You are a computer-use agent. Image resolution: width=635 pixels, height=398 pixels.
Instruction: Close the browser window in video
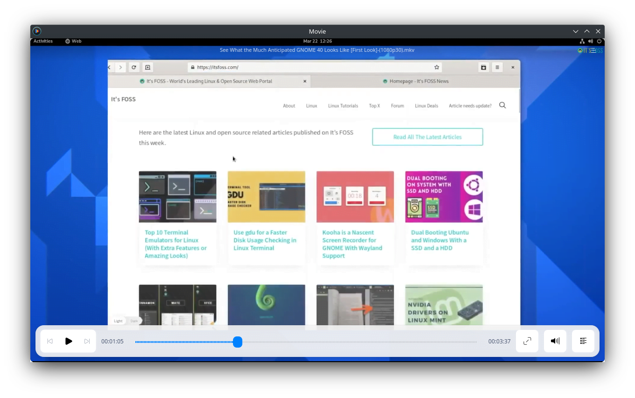click(513, 67)
